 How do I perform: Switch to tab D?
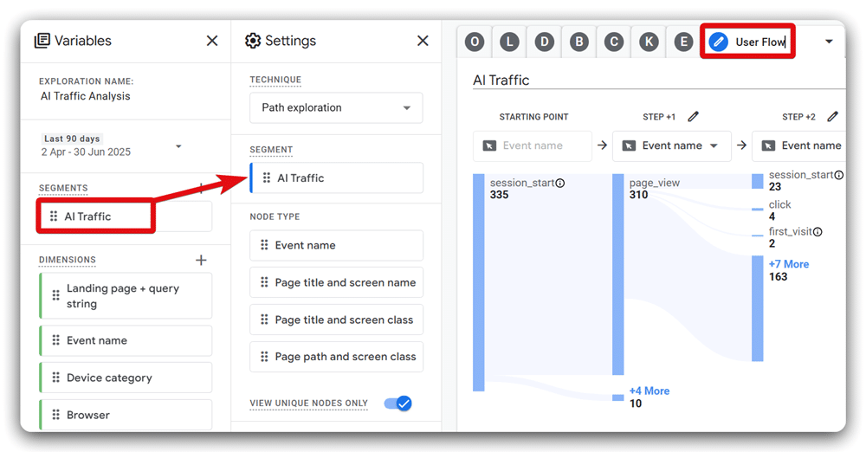coord(544,42)
